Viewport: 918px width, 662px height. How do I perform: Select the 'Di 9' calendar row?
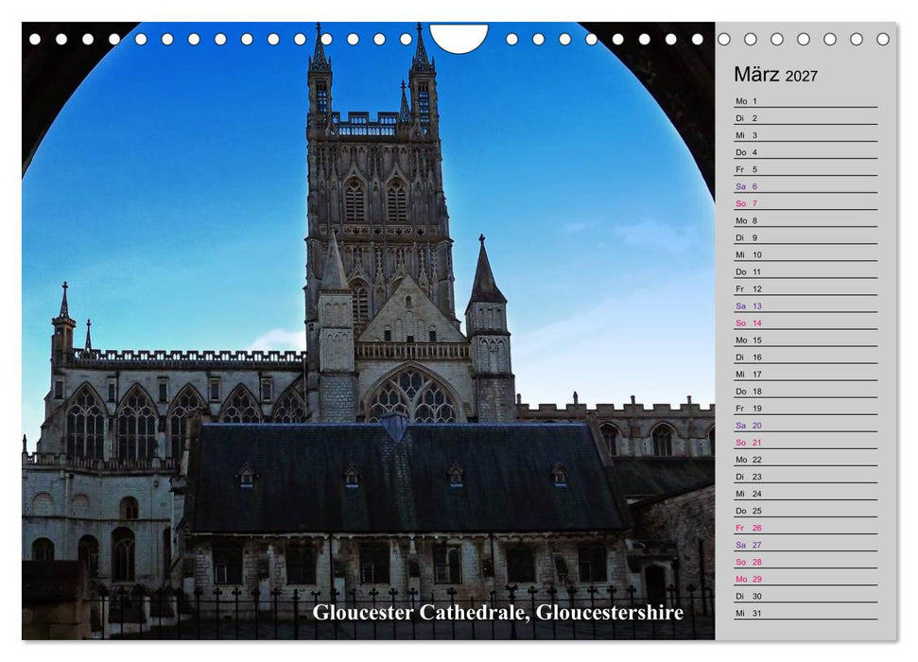(805, 238)
